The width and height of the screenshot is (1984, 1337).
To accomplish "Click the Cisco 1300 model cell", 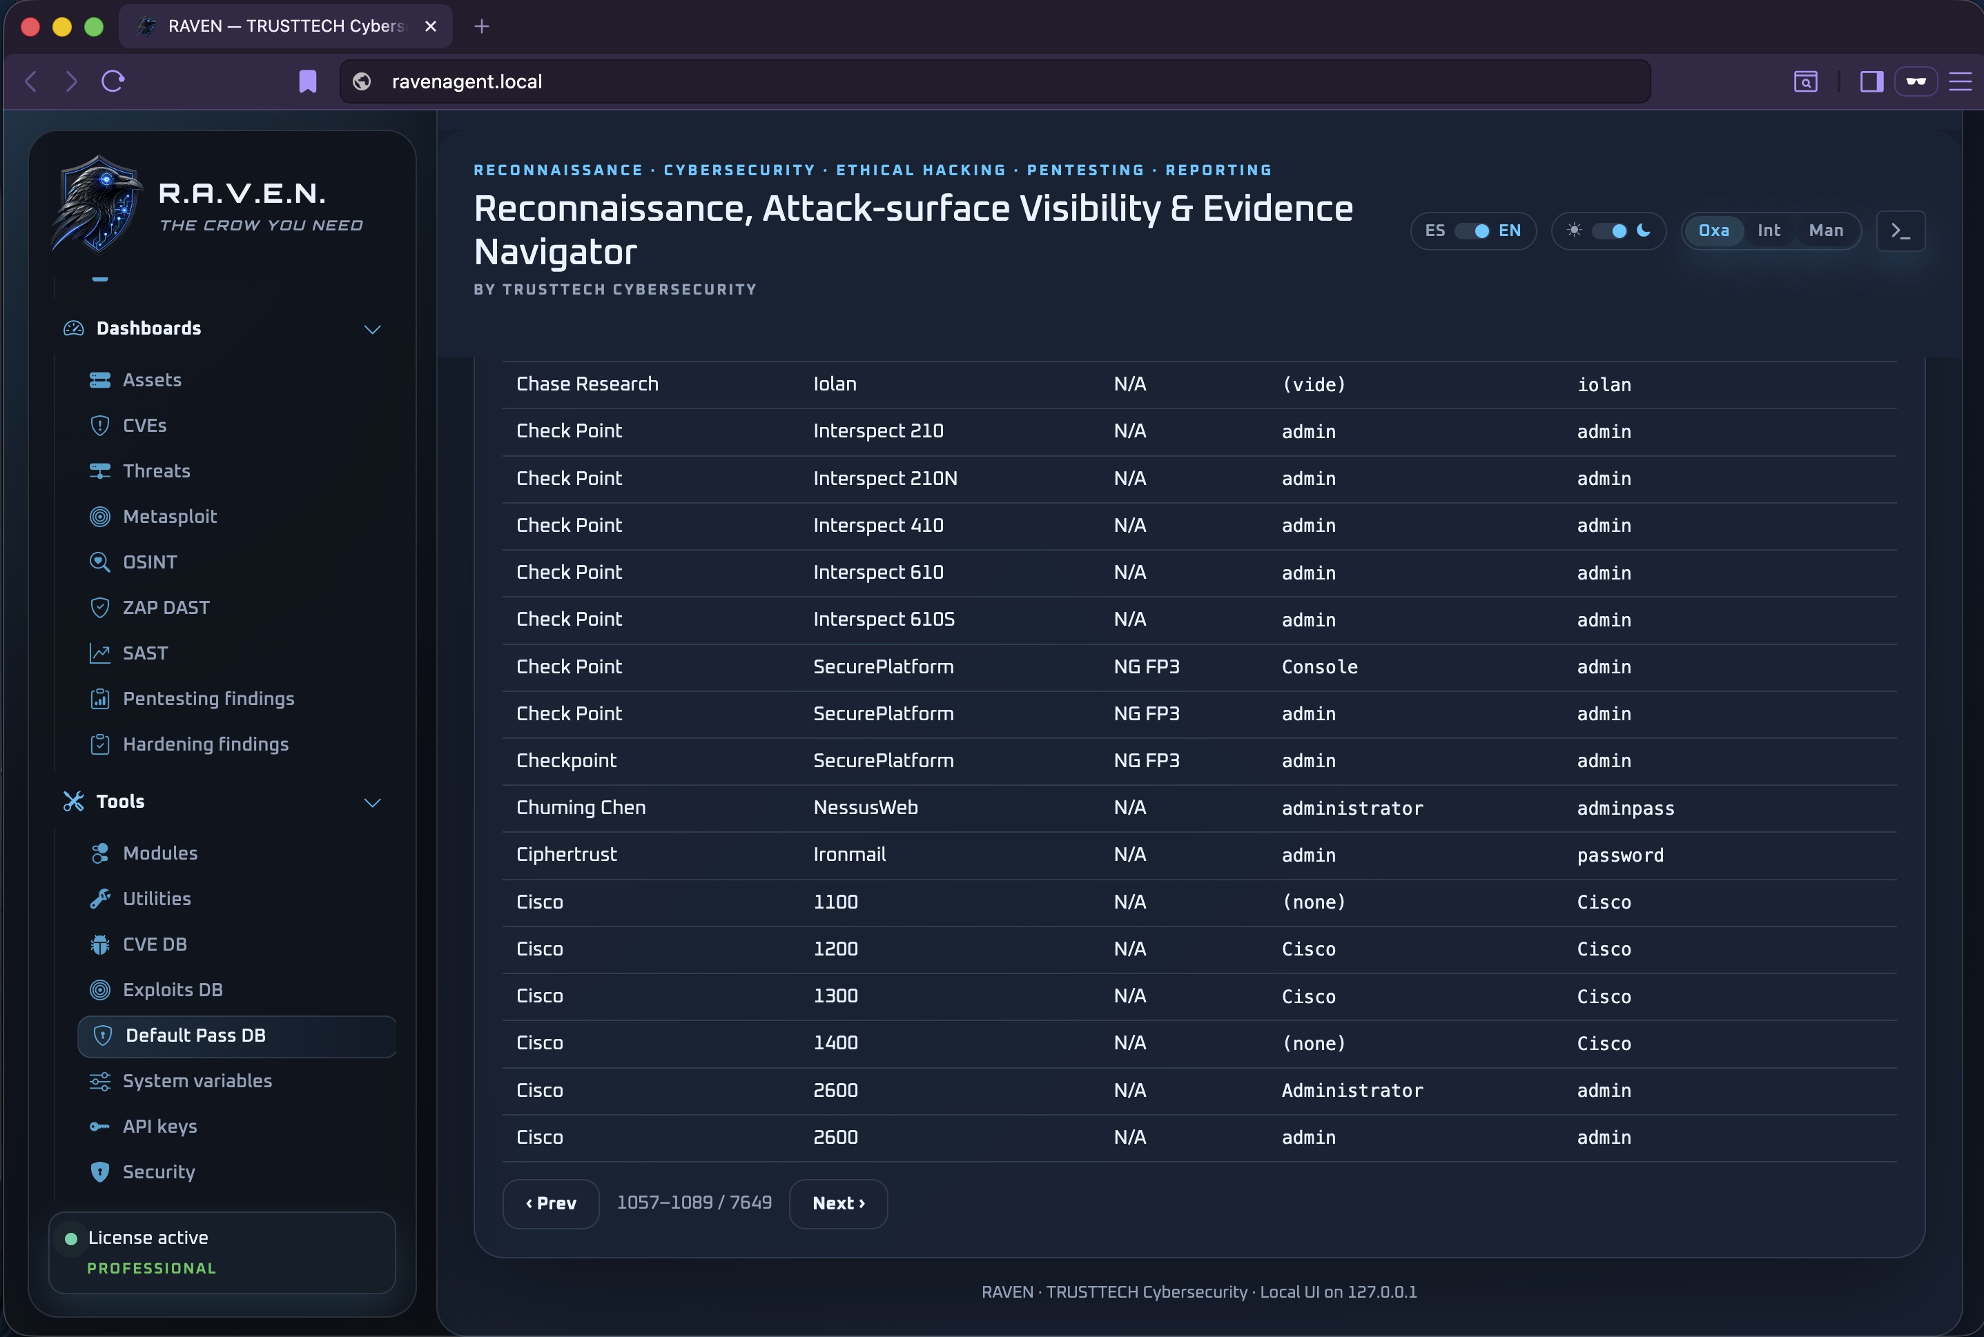I will 836,996.
